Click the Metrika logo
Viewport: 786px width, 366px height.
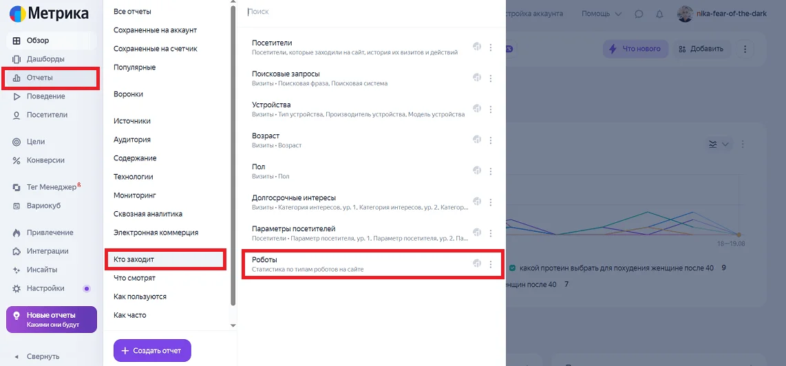[48, 13]
